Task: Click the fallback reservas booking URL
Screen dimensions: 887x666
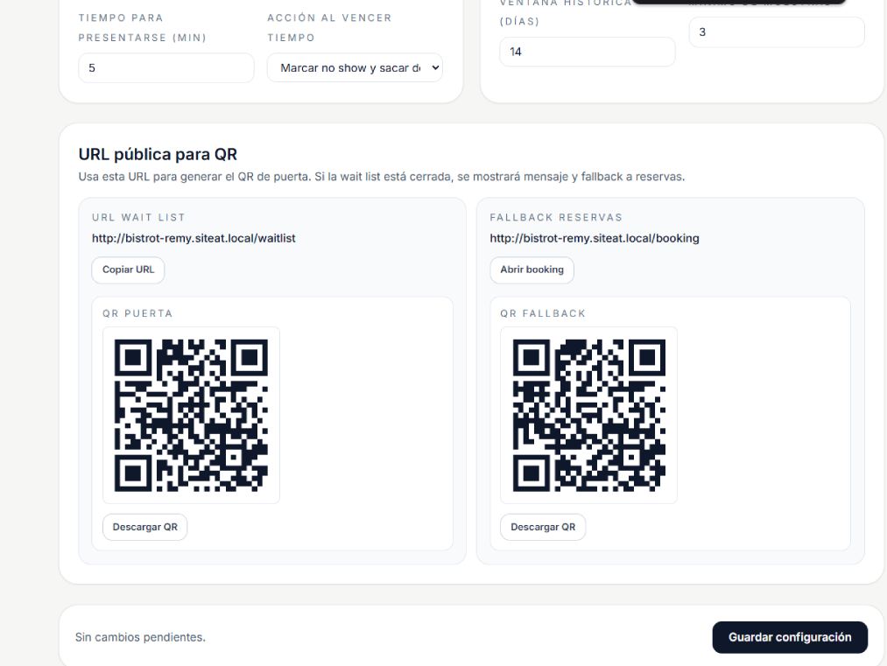Action: [594, 238]
